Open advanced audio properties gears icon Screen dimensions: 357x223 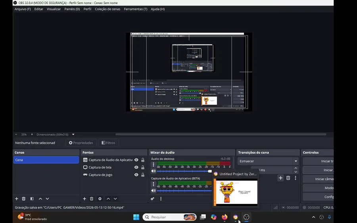tap(153, 199)
